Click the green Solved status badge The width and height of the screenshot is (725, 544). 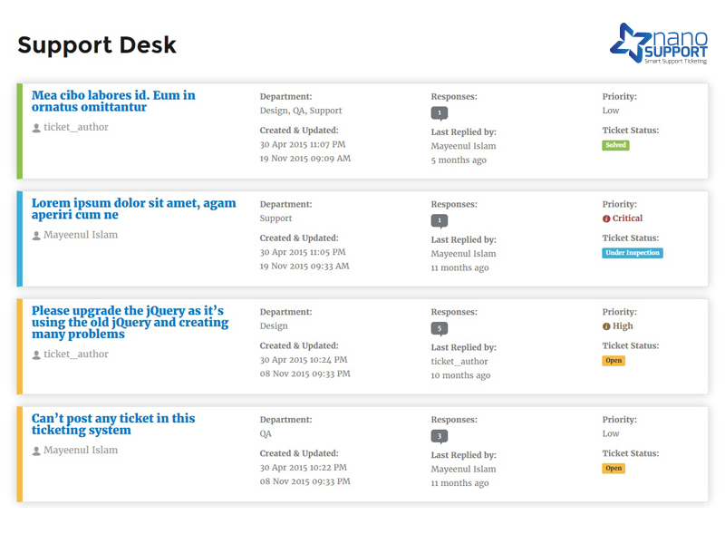(x=615, y=144)
